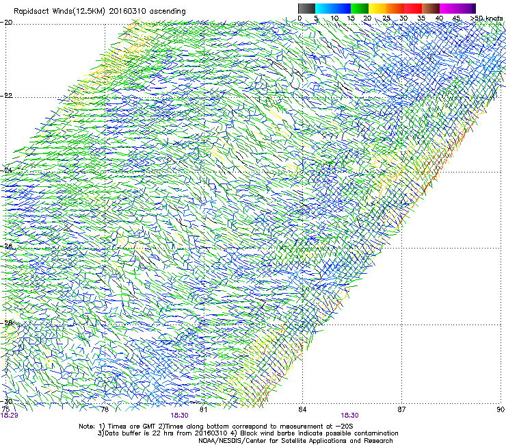Click the '78' longitude axis label

pos(105,409)
